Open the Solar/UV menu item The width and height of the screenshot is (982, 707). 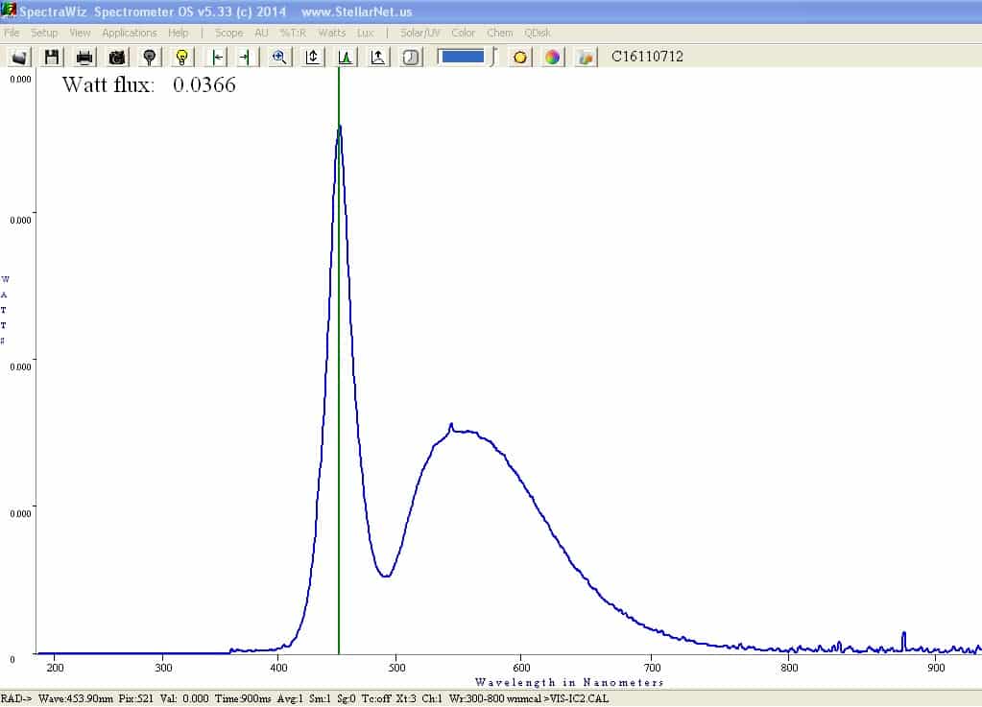(x=419, y=33)
